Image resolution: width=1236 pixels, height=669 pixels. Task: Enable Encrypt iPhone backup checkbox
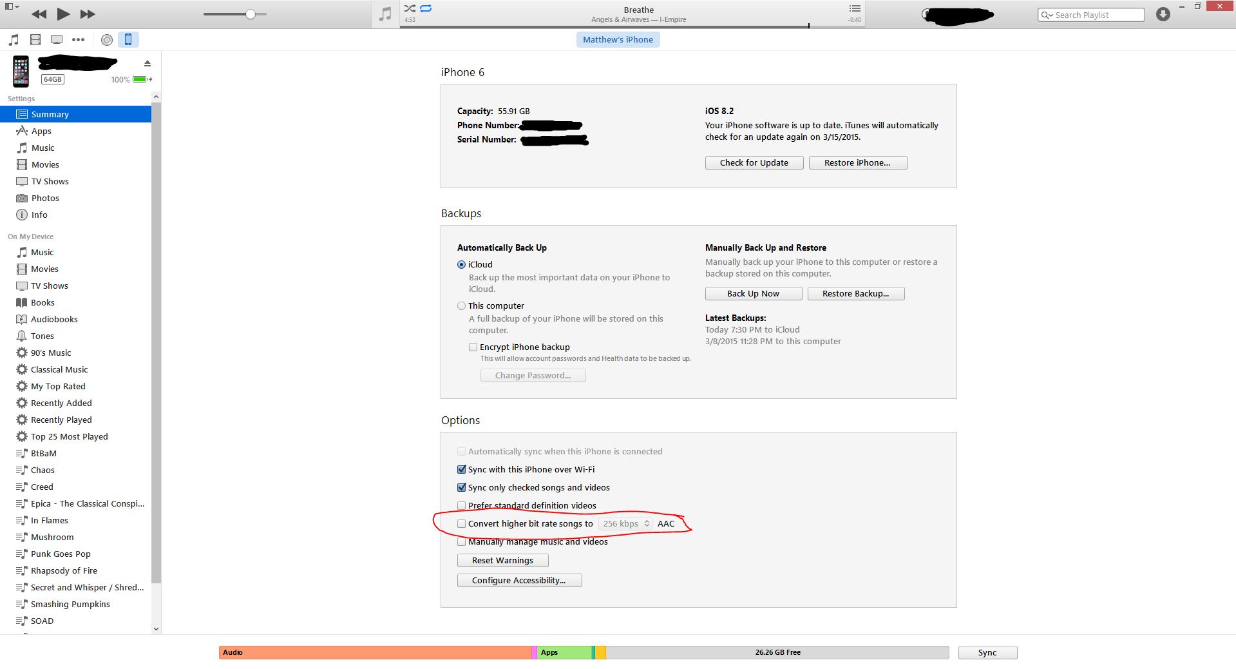pos(473,347)
